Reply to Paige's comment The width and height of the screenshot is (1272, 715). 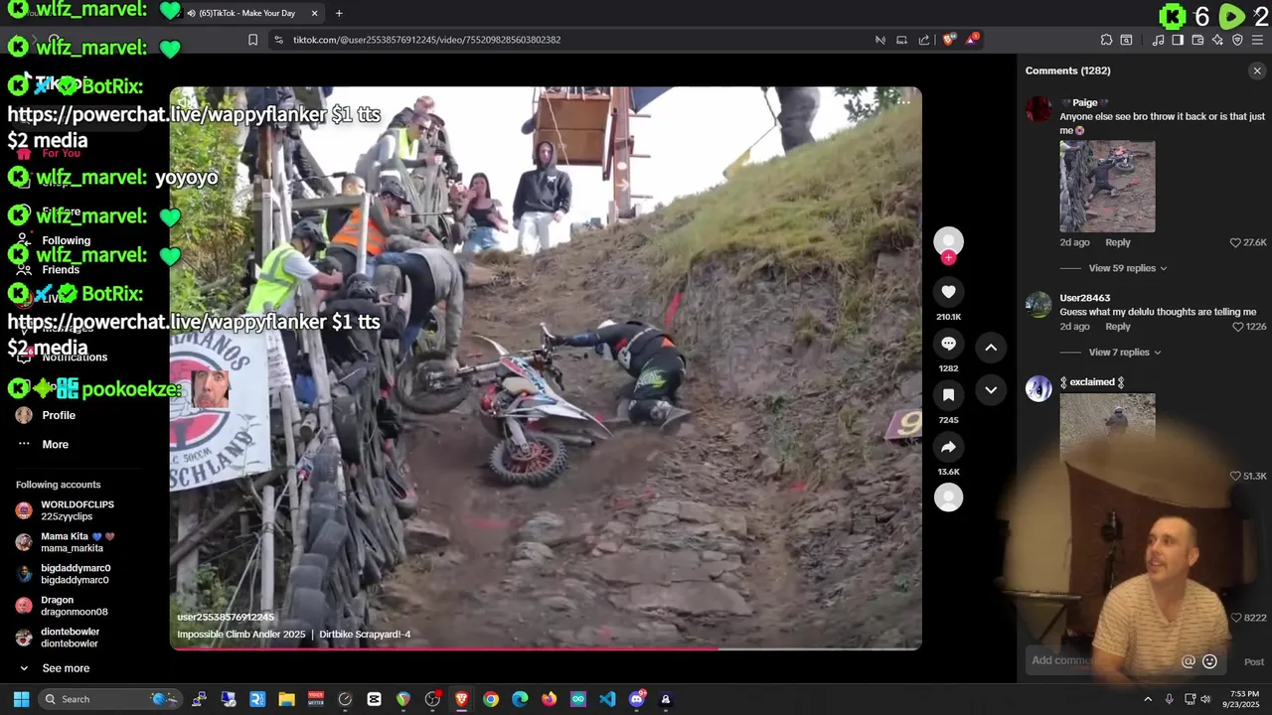point(1118,242)
